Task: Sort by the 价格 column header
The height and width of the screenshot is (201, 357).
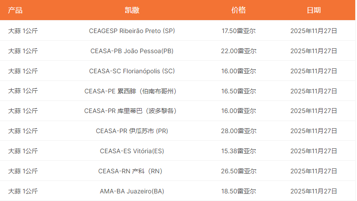Action: tap(238, 10)
